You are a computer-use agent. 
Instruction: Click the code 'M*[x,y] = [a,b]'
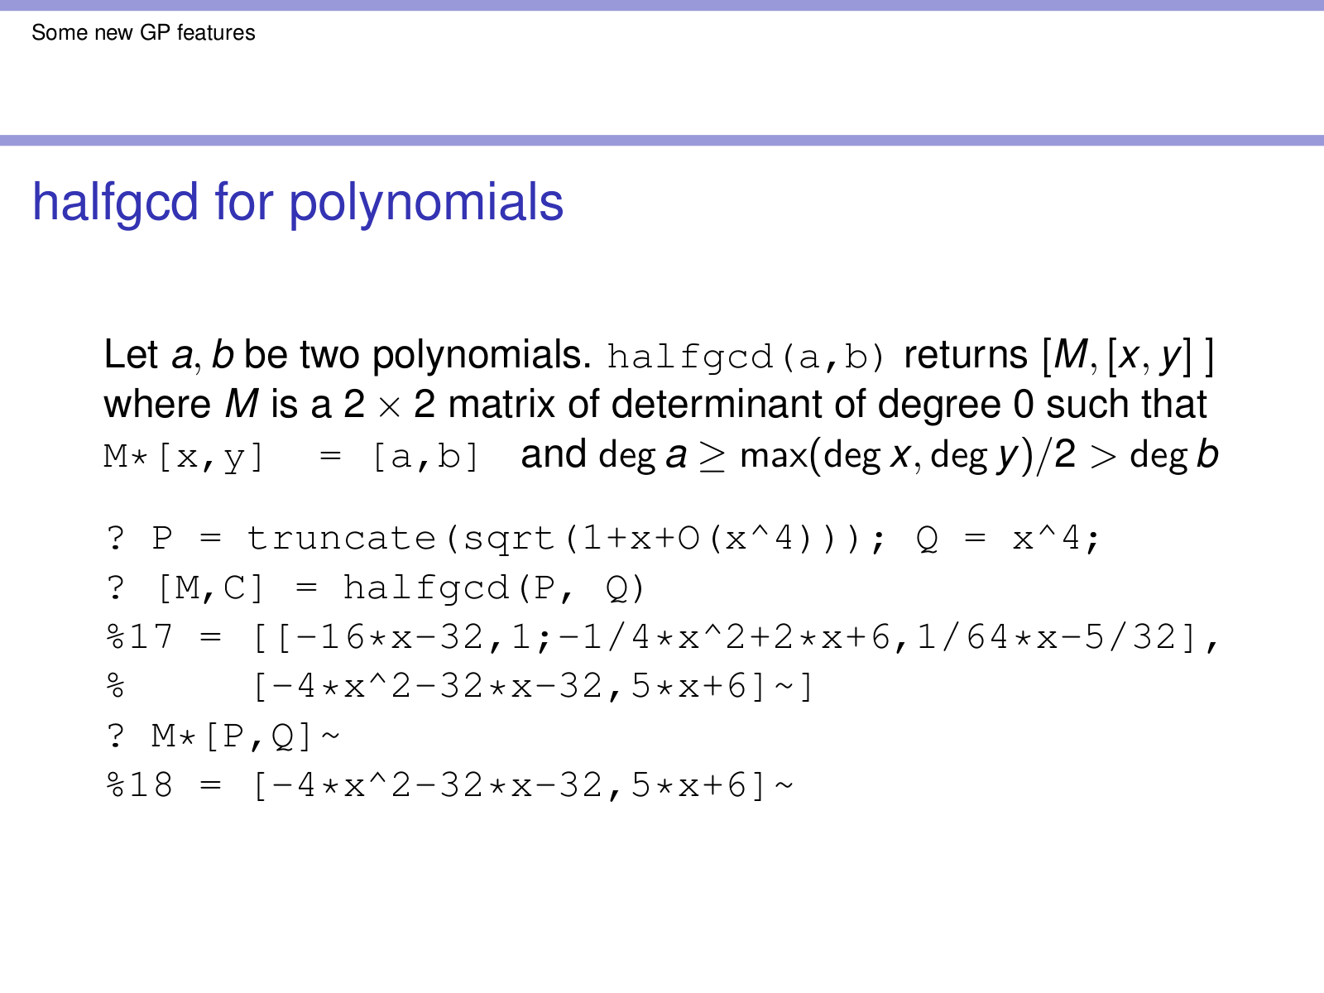291,456
